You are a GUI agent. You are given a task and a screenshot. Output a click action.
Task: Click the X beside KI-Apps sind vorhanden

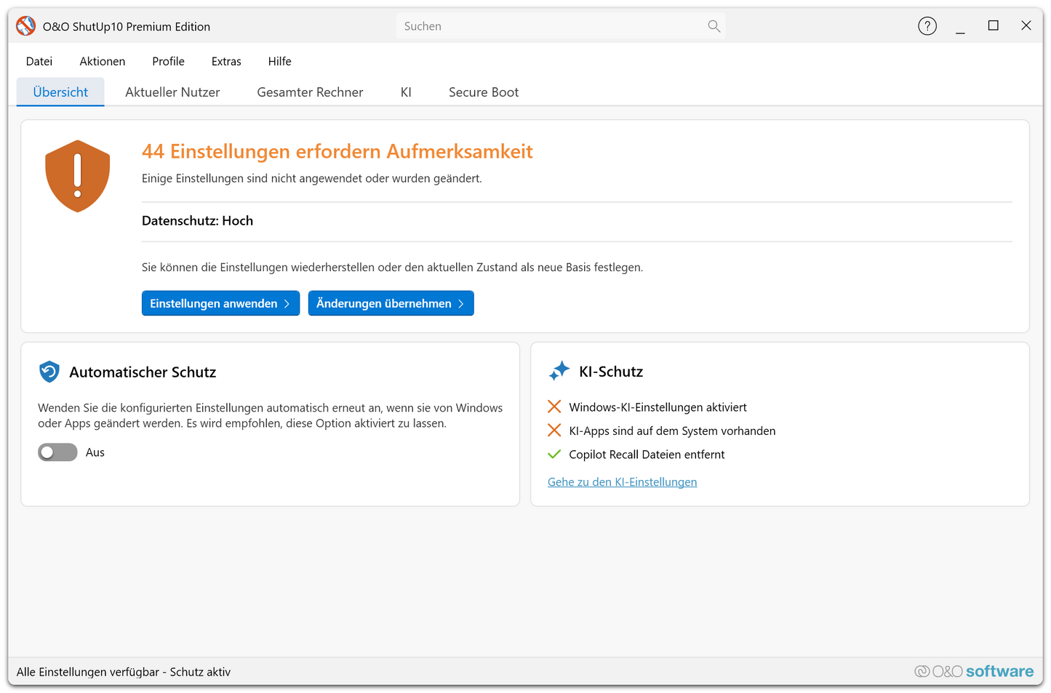(554, 430)
